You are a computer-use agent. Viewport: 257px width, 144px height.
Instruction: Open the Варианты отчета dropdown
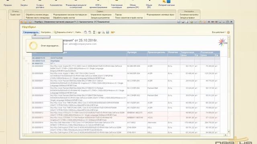(x=63, y=32)
